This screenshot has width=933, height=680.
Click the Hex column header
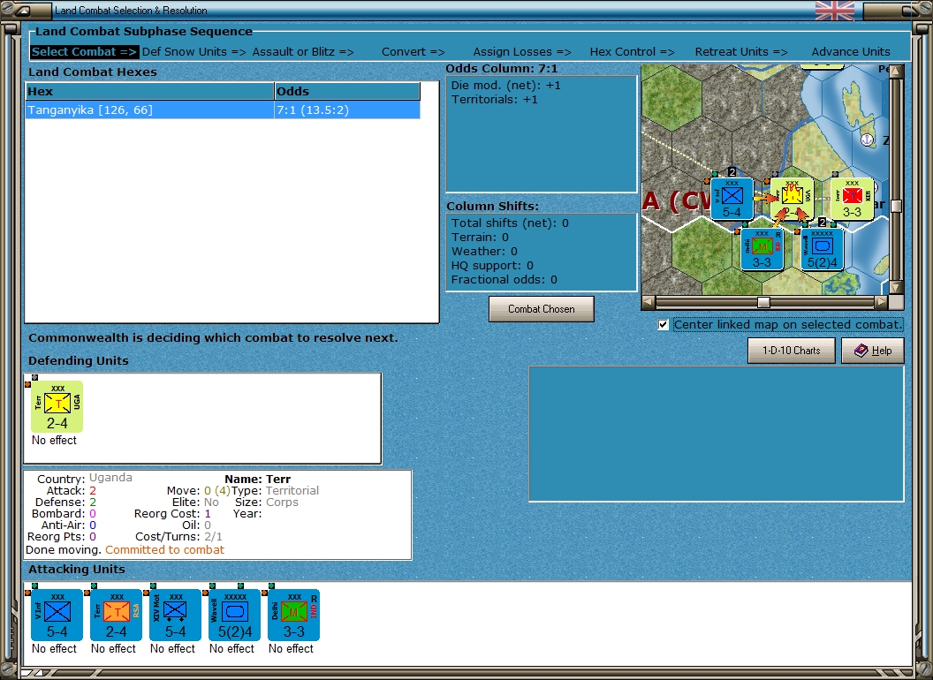(148, 91)
